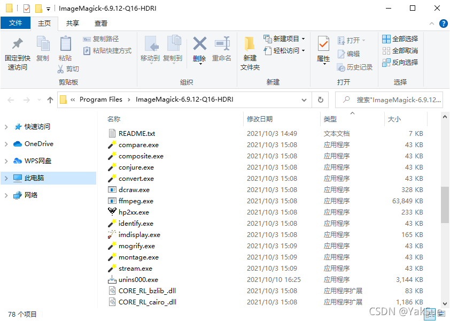Viewport: 450px width, 321px height.
Task: Select the mogrify.exe file name
Action: (137, 246)
